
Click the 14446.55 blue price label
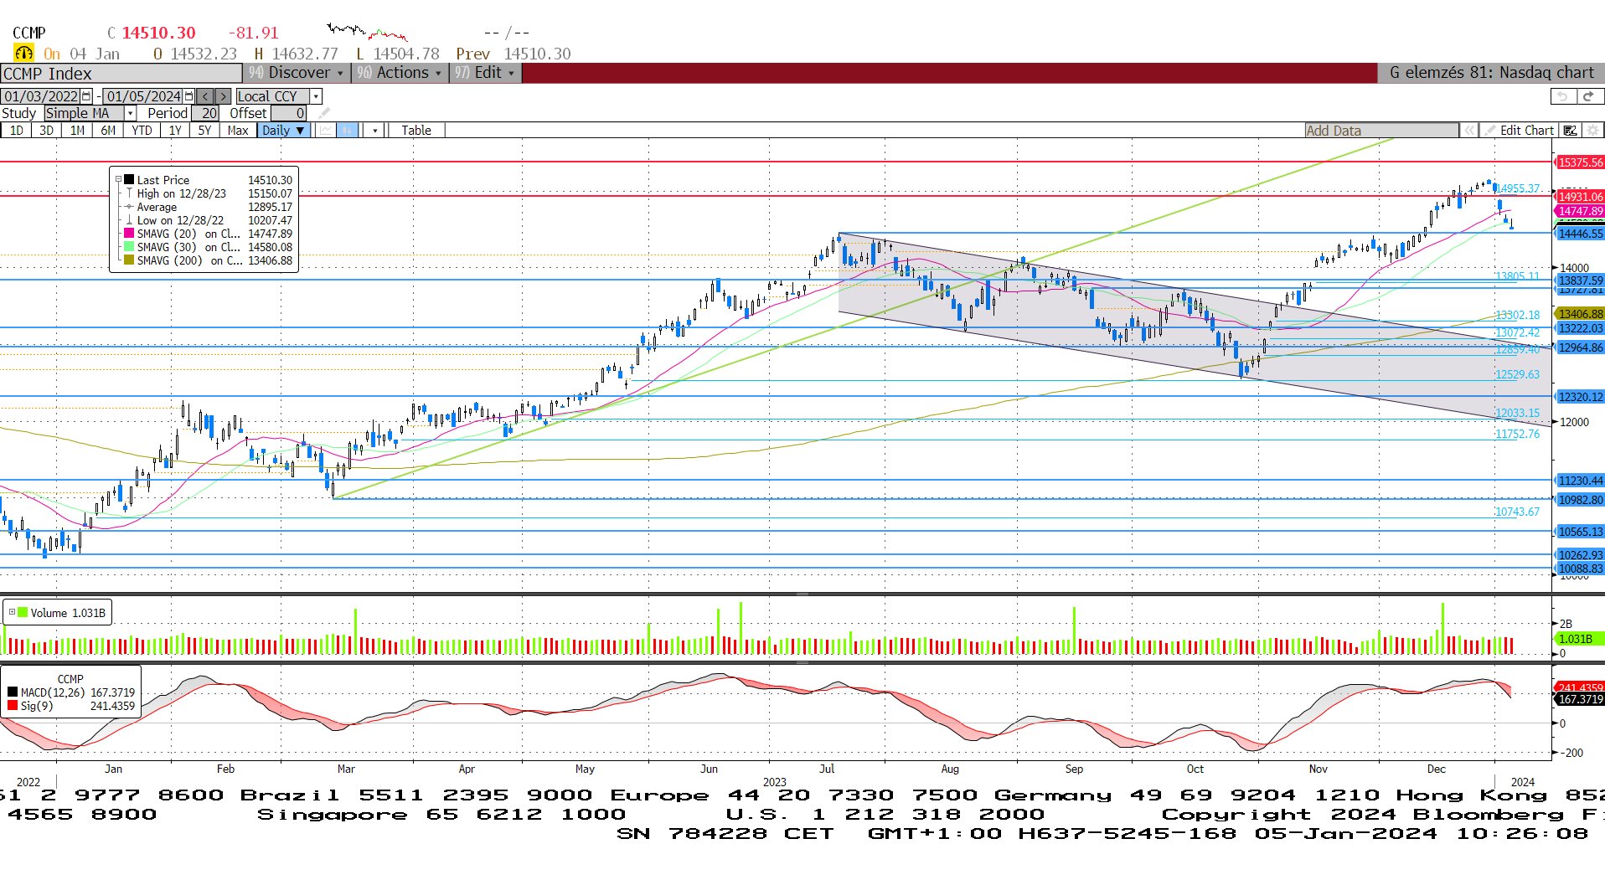(1580, 234)
